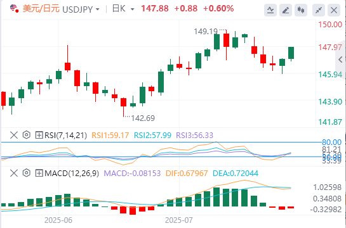Click the 2025-07 date axis marker
The width and height of the screenshot is (346, 228).
[179, 220]
